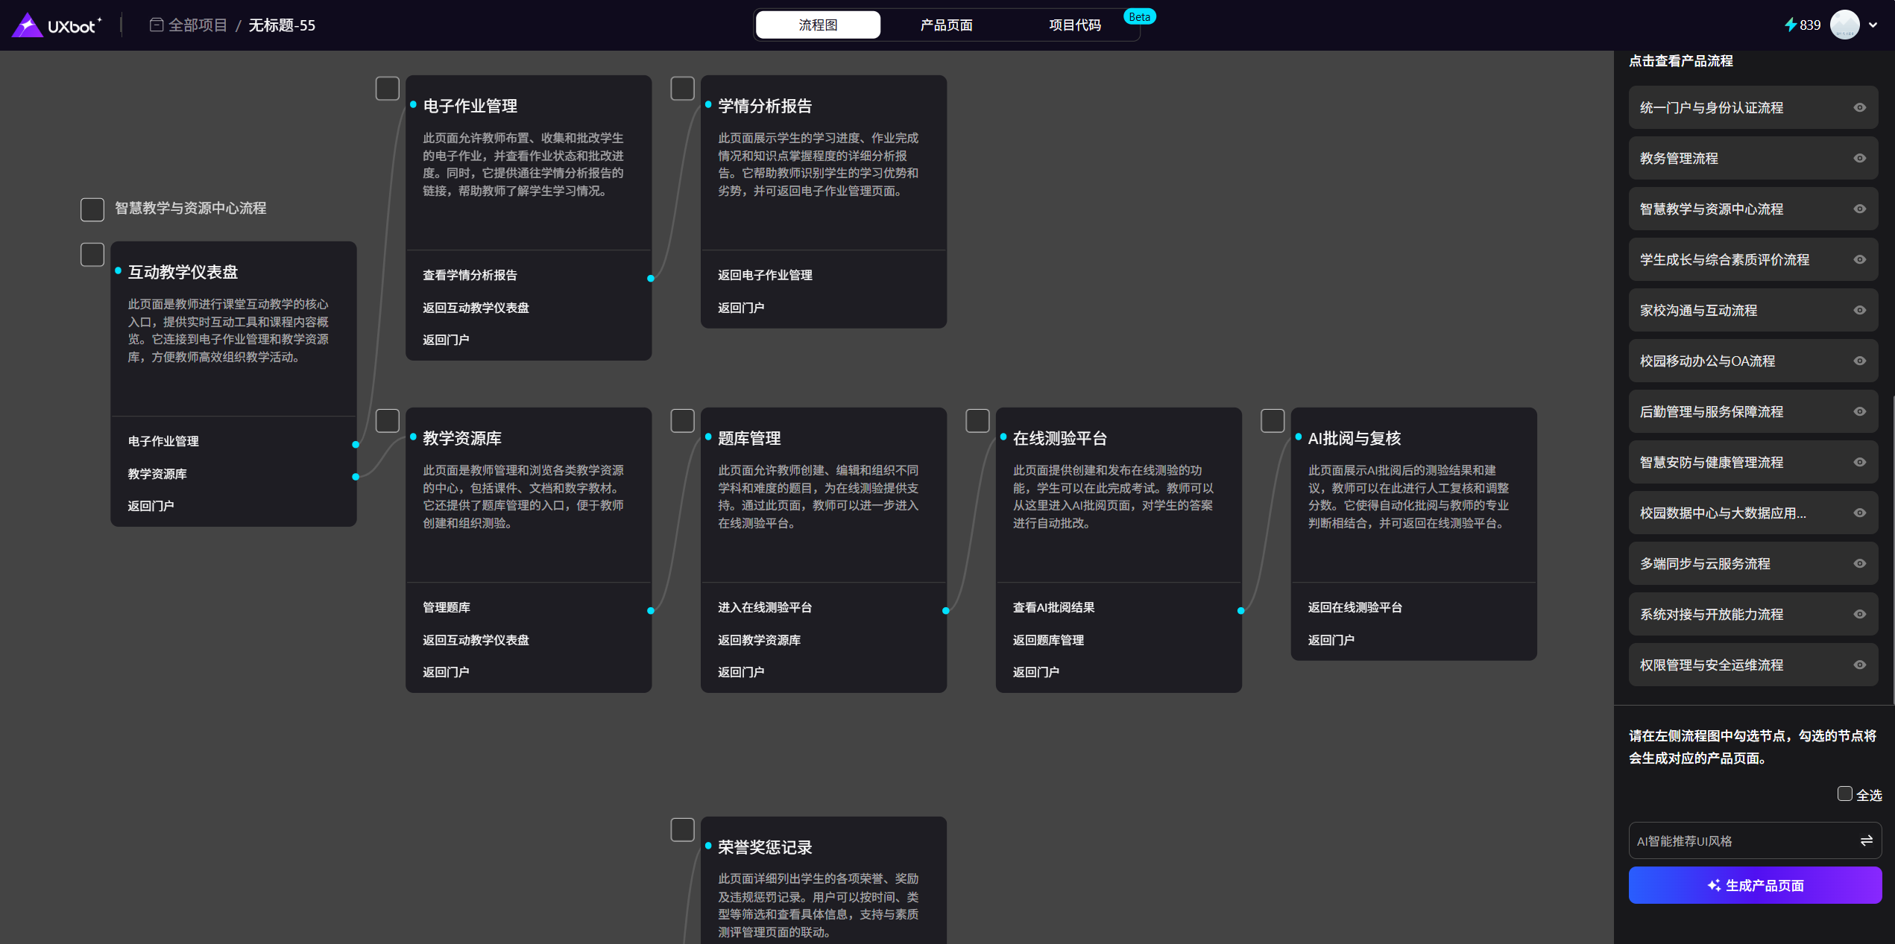Toggle eye icon for 校园移动办公与OA流程
The width and height of the screenshot is (1895, 944).
tap(1860, 361)
